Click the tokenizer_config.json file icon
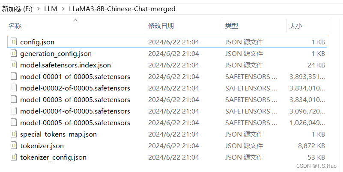The width and height of the screenshot is (343, 172). pyautogui.click(x=14, y=157)
